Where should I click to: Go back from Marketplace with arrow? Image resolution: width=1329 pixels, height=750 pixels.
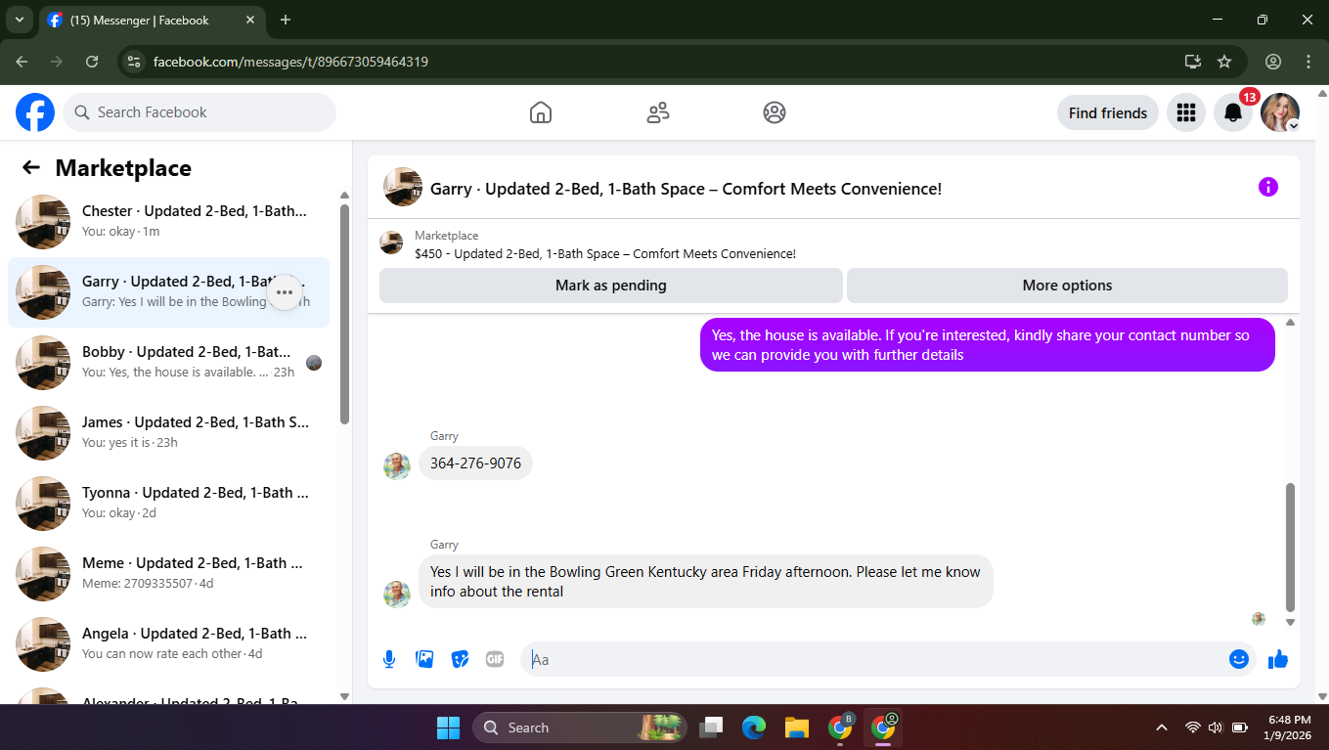[x=31, y=167]
